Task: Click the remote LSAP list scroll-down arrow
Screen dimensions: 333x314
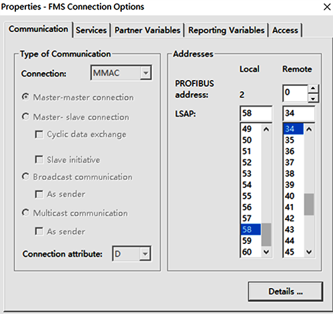Action: coord(309,252)
